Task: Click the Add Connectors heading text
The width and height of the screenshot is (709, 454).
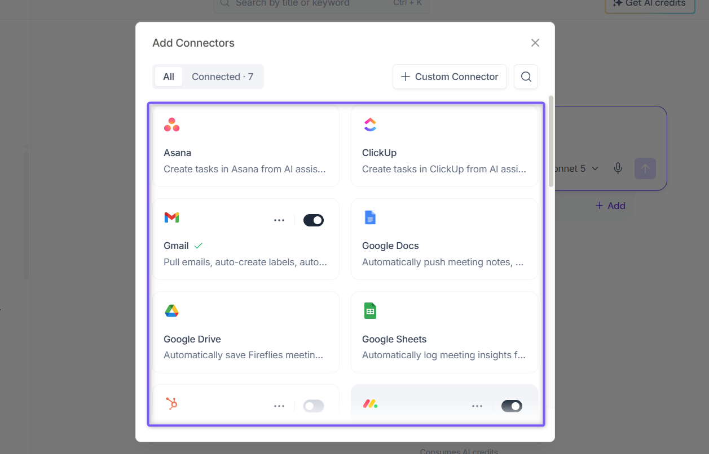Action: pyautogui.click(x=193, y=43)
